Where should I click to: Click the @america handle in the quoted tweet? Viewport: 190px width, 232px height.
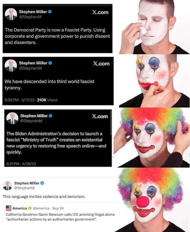click(x=41, y=208)
